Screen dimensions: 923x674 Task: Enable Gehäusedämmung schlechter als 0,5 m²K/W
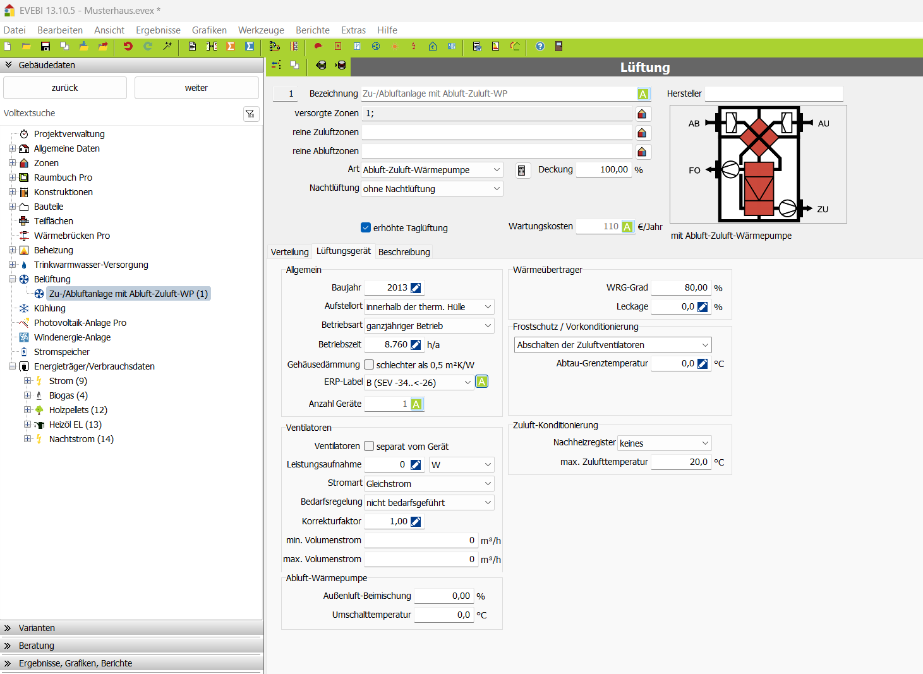(369, 364)
